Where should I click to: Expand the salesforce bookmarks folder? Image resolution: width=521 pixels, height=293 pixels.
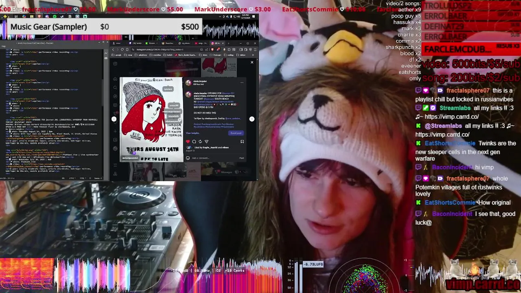pos(141,55)
